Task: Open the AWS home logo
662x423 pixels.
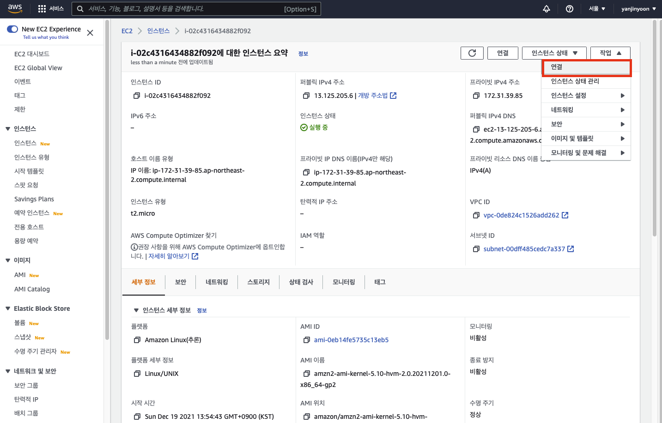Action: click(15, 8)
